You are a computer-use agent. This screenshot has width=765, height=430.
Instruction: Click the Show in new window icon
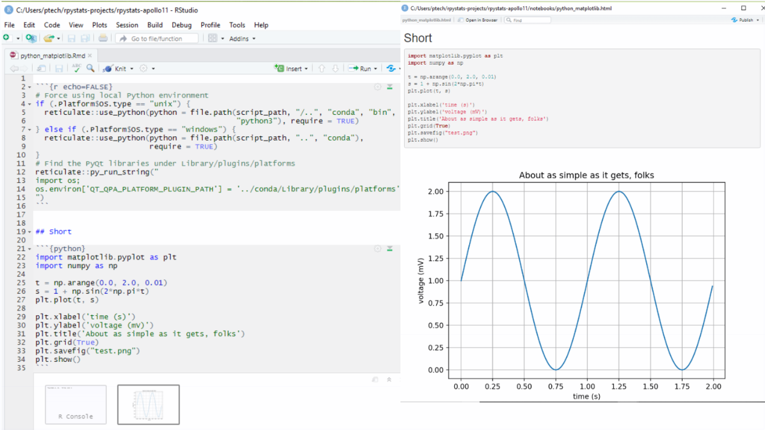[41, 68]
